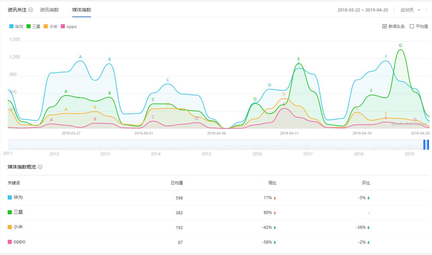Toggle oppo series in chart legend
The height and width of the screenshot is (255, 432).
(x=69, y=26)
